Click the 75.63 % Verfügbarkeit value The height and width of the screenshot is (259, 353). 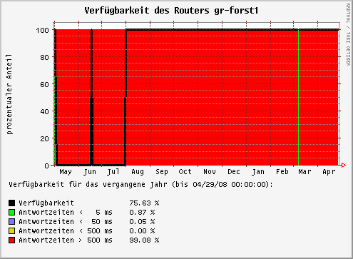(x=144, y=203)
